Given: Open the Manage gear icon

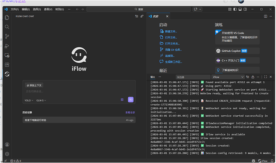Looking at the screenshot, I should [x=7, y=153].
